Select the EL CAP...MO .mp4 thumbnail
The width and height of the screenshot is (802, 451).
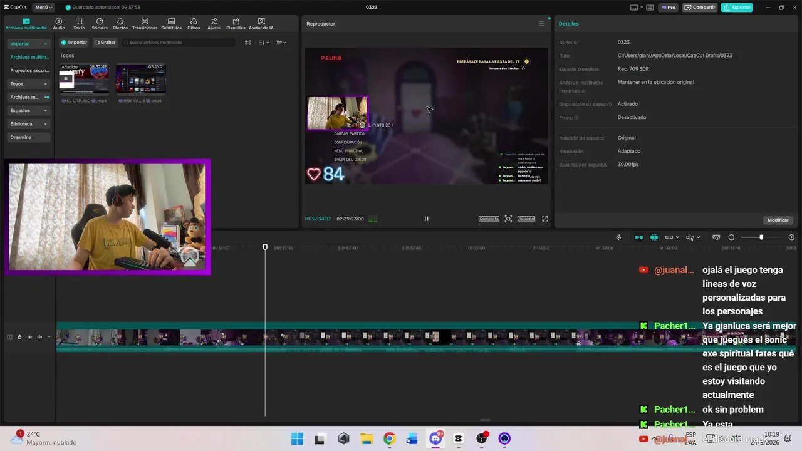(84, 78)
